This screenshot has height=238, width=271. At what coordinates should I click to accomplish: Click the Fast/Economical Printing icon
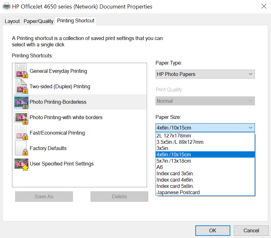click(21, 133)
